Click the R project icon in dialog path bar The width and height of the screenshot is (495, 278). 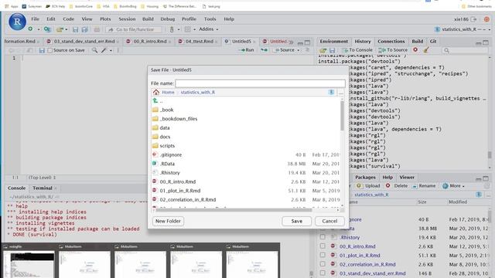coord(331,92)
